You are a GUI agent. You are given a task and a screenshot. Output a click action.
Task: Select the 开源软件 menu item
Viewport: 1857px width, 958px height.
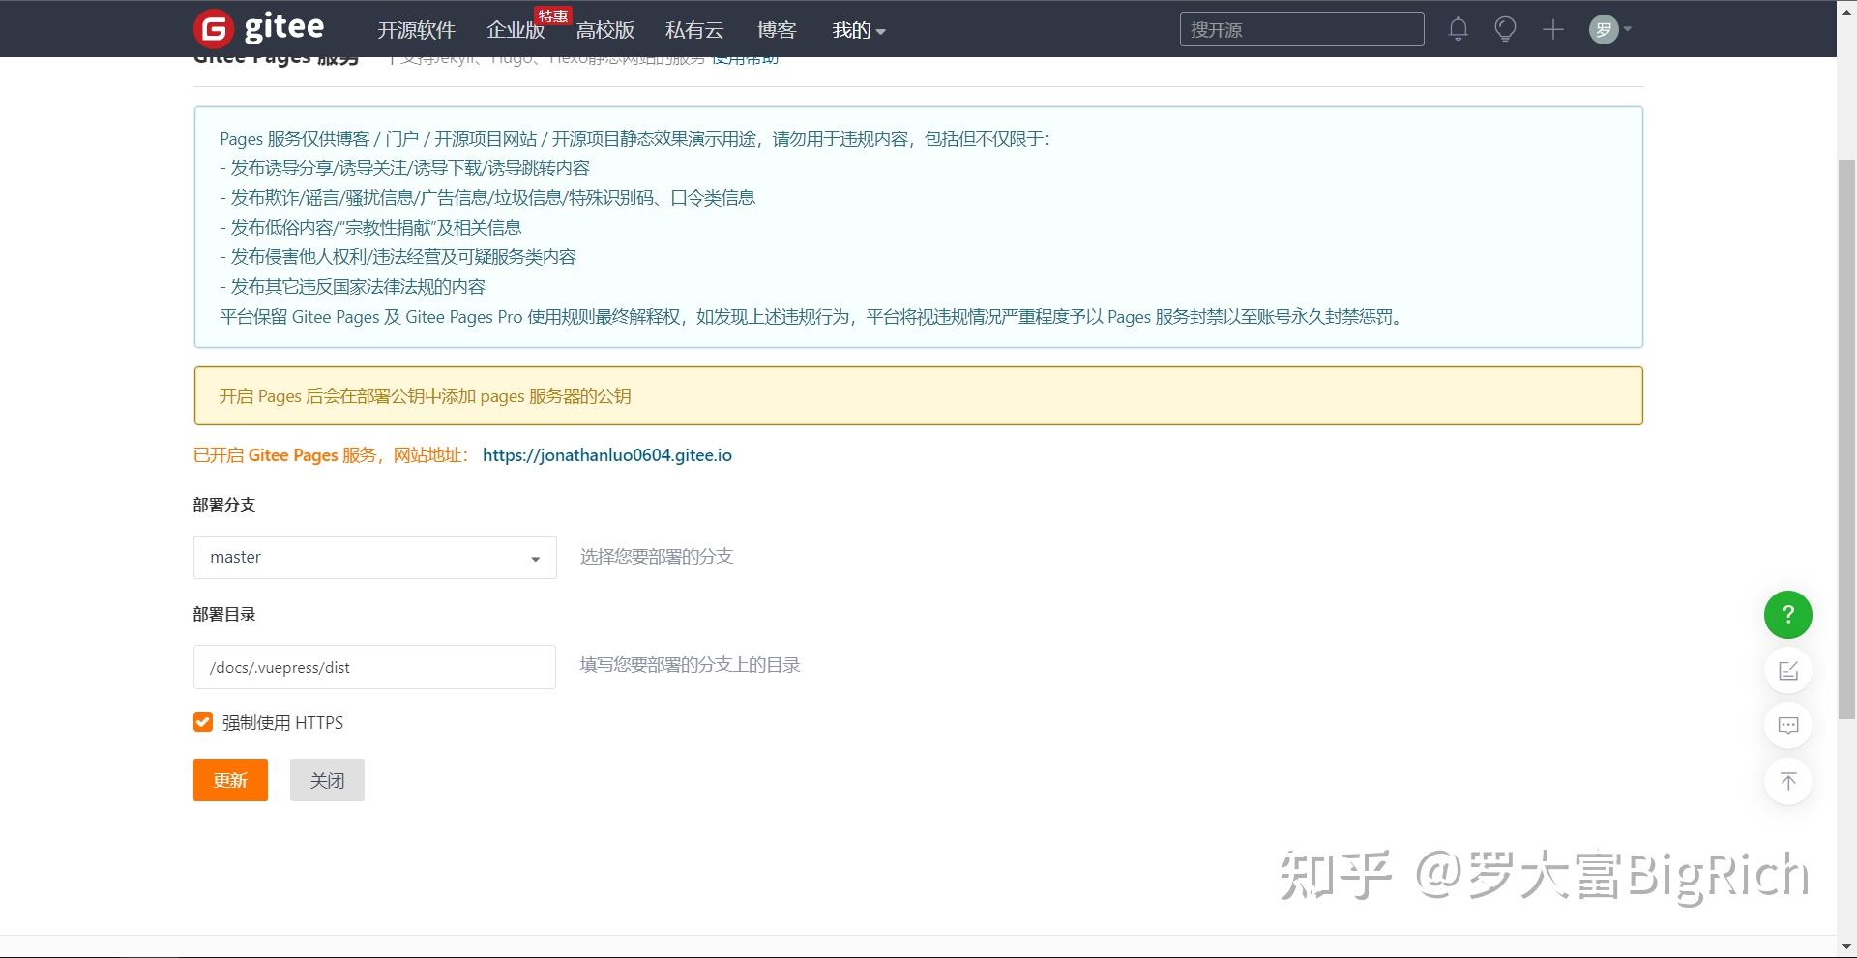pos(416,30)
